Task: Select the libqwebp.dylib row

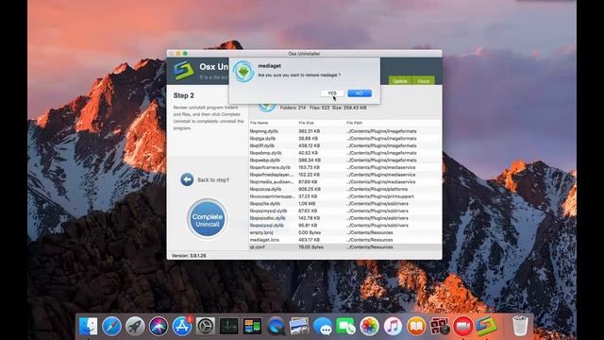Action: click(344, 160)
